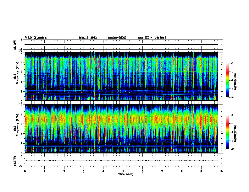
Task: Click the ch.2 color bar log(PSD) label
Action: 235,133
